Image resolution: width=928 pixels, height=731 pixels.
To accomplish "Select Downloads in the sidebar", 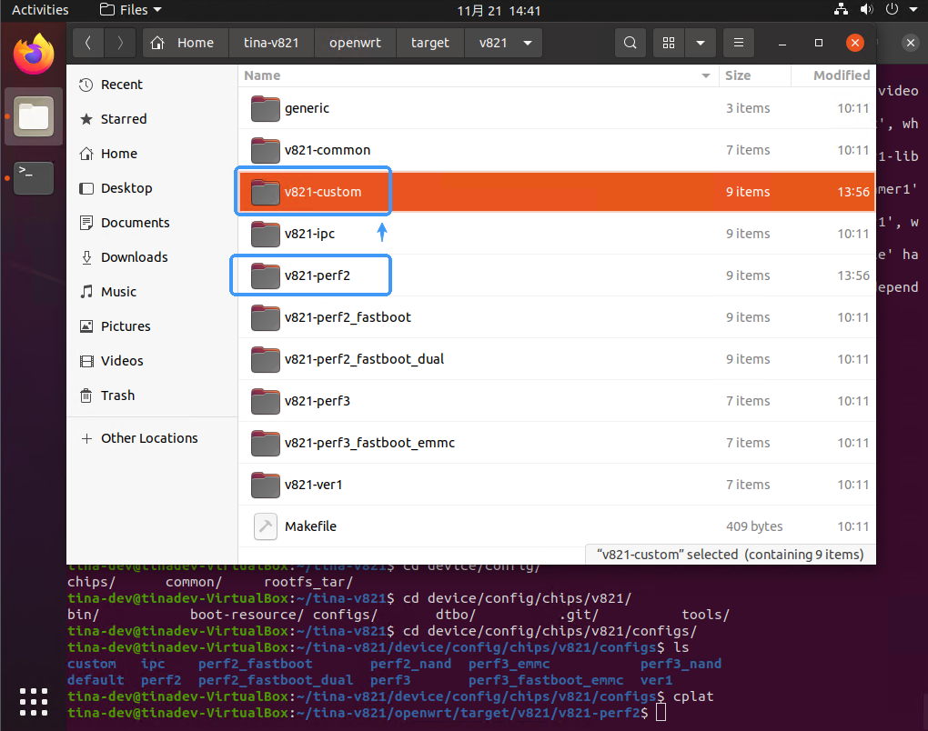I will (x=134, y=257).
